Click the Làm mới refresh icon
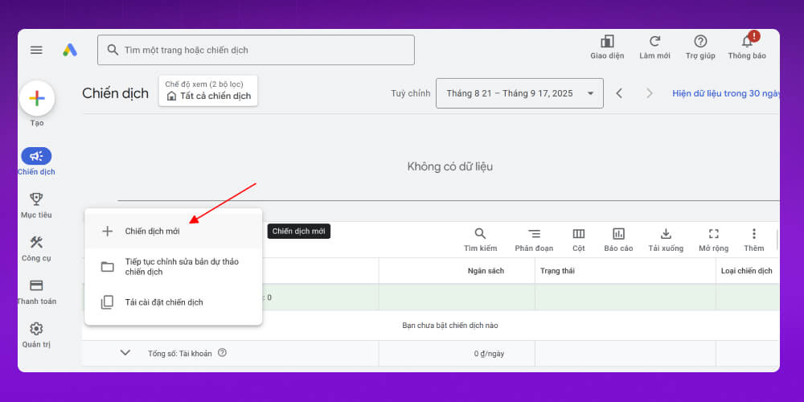The height and width of the screenshot is (402, 804). pyautogui.click(x=654, y=43)
